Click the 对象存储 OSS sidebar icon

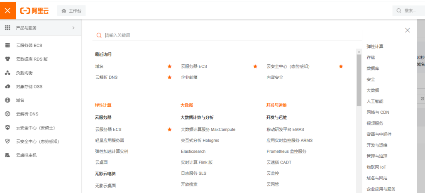pos(7,86)
